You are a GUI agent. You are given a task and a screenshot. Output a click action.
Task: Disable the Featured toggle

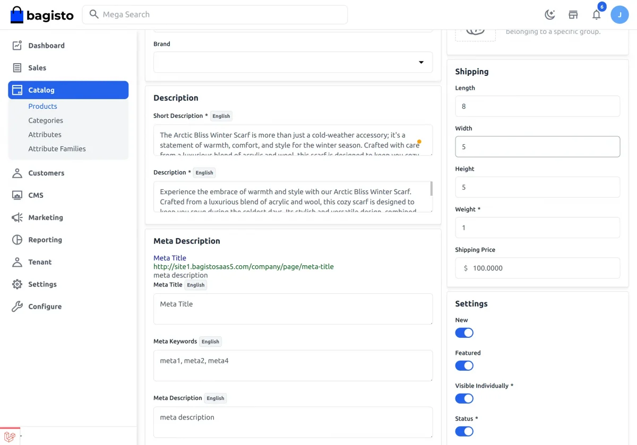[464, 366]
